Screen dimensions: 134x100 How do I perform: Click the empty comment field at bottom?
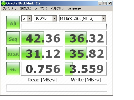(57, 88)
